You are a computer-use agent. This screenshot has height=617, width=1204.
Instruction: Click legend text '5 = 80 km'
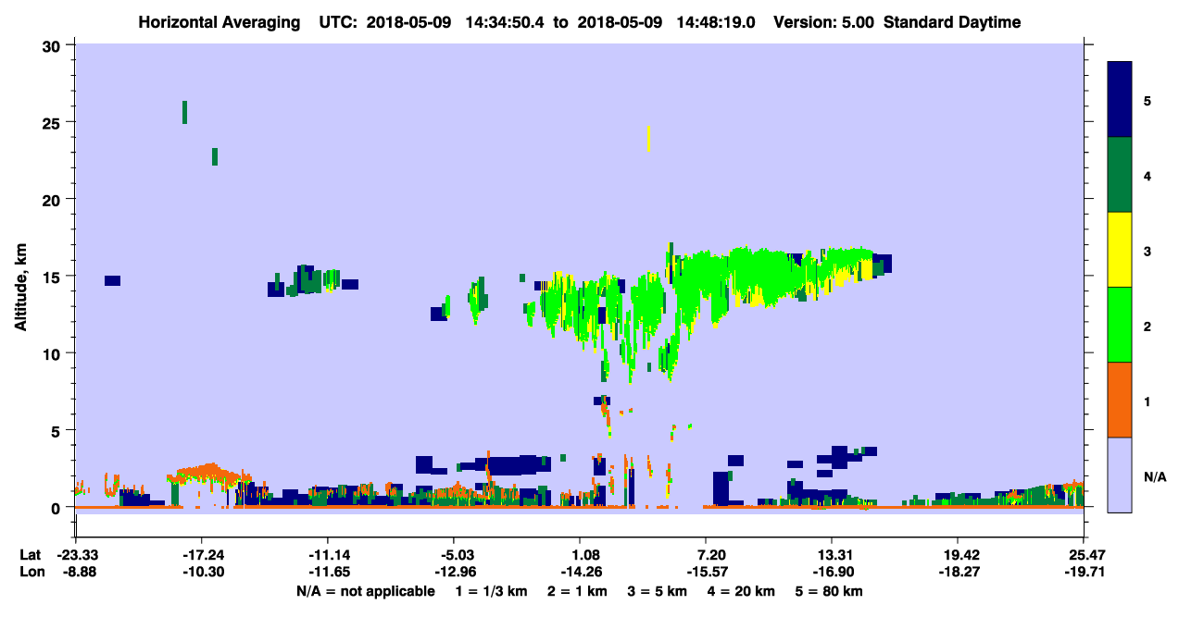[831, 591]
